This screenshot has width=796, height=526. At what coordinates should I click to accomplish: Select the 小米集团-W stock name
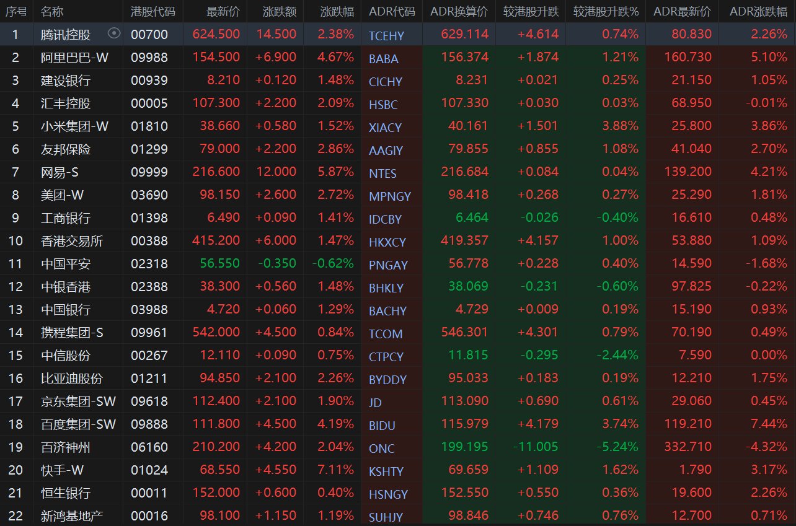coord(74,126)
